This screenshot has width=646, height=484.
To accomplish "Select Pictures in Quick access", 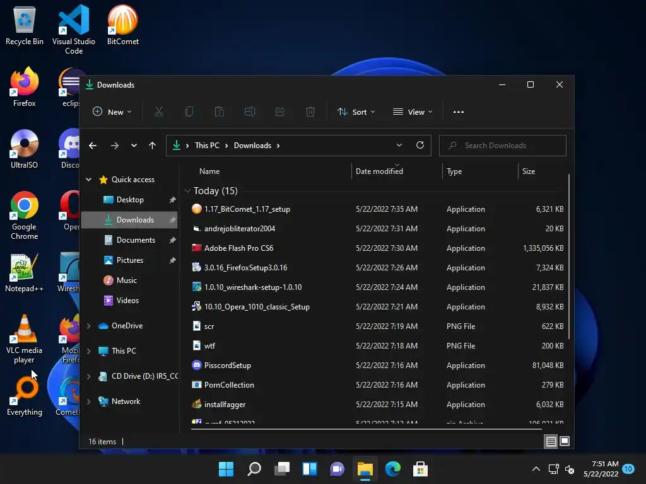I will pyautogui.click(x=129, y=260).
